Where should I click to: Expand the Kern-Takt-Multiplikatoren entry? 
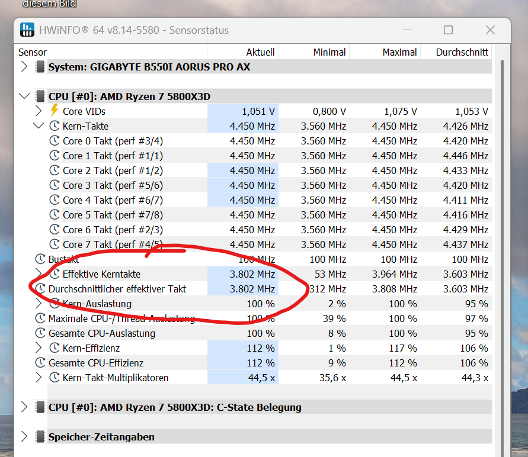(x=39, y=377)
